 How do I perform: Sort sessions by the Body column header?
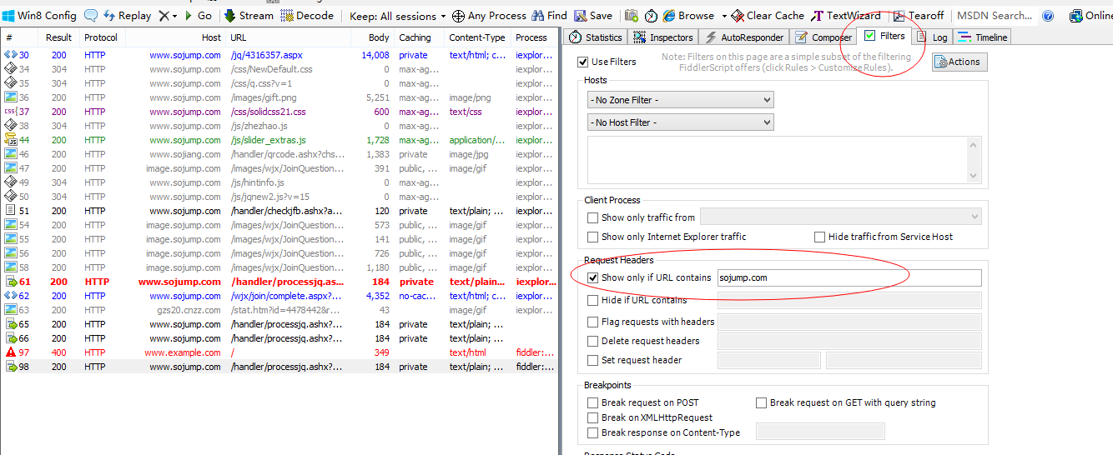(371, 37)
